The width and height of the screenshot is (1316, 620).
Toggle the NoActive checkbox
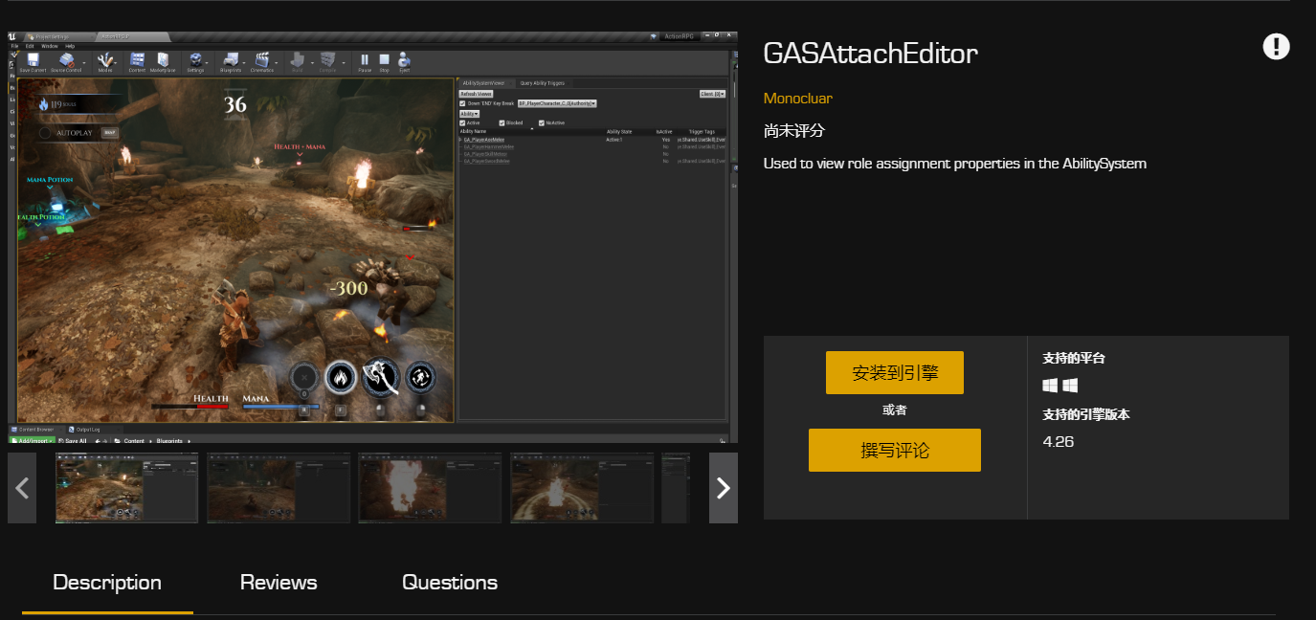[541, 123]
